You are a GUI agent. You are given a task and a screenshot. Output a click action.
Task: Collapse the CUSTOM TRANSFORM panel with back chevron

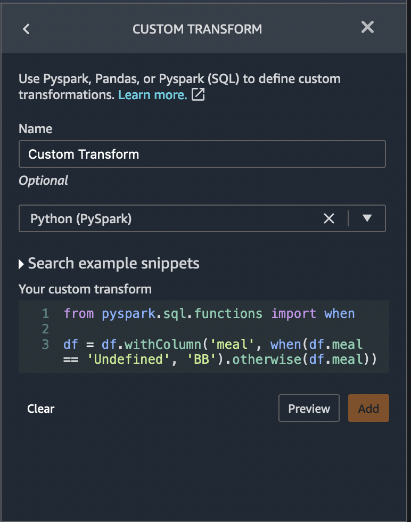26,29
